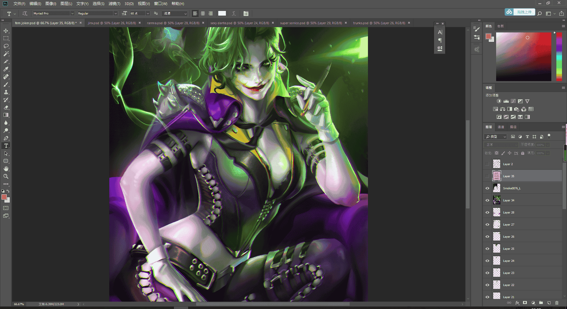Open the layer filter type dropdown
The width and height of the screenshot is (567, 309).
[496, 137]
